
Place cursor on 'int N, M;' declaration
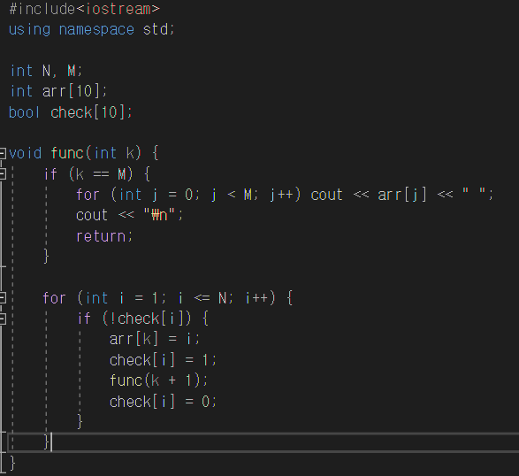tap(46, 71)
